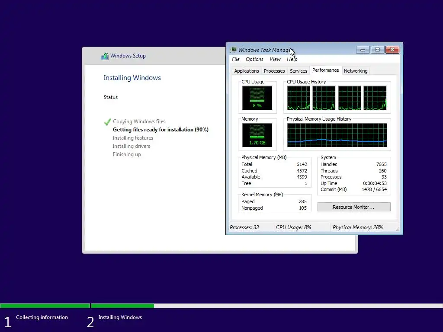Click the green checkmark beside Copying Windows files
Viewport: 443px width, 332px height.
107,121
